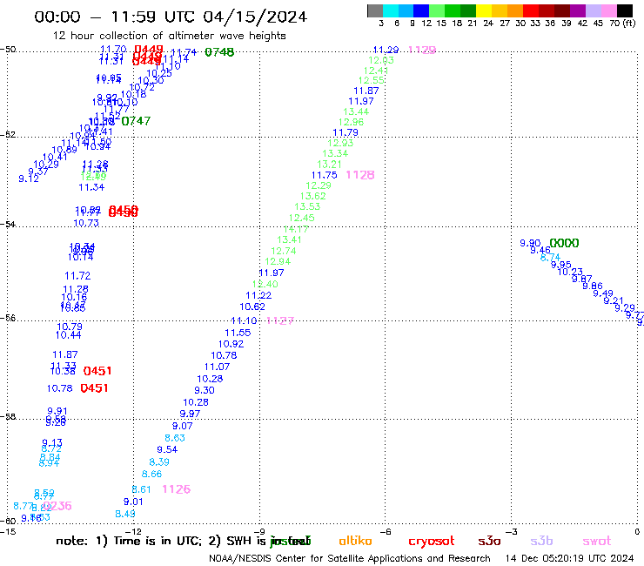644x566 pixels.
Task: Click the lavender 42-45 ft legend swatch
Action: coord(594,10)
